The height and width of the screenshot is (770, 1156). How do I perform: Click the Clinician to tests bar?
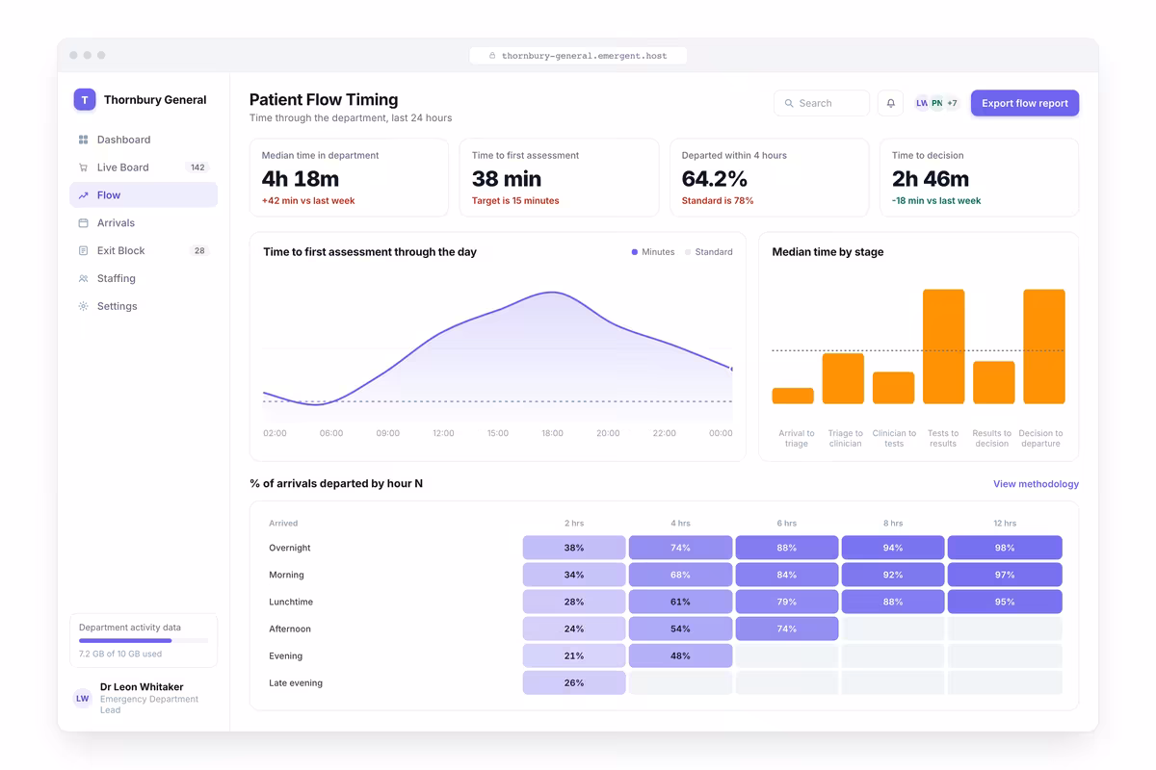tap(893, 388)
